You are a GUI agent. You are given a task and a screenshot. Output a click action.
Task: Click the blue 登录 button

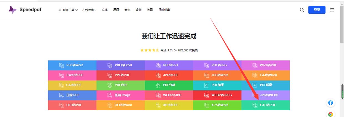(x=317, y=10)
